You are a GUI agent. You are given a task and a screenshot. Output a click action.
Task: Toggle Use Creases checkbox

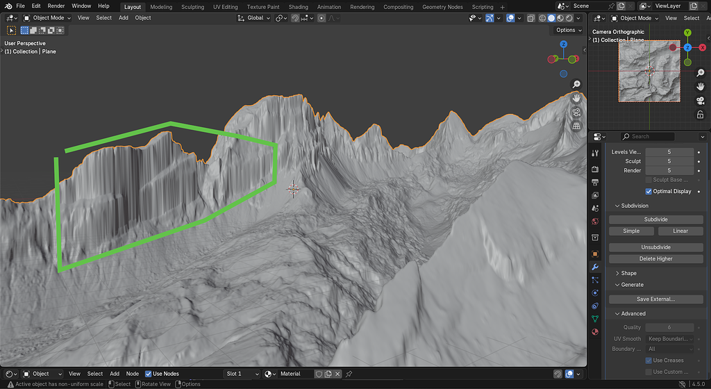(649, 361)
